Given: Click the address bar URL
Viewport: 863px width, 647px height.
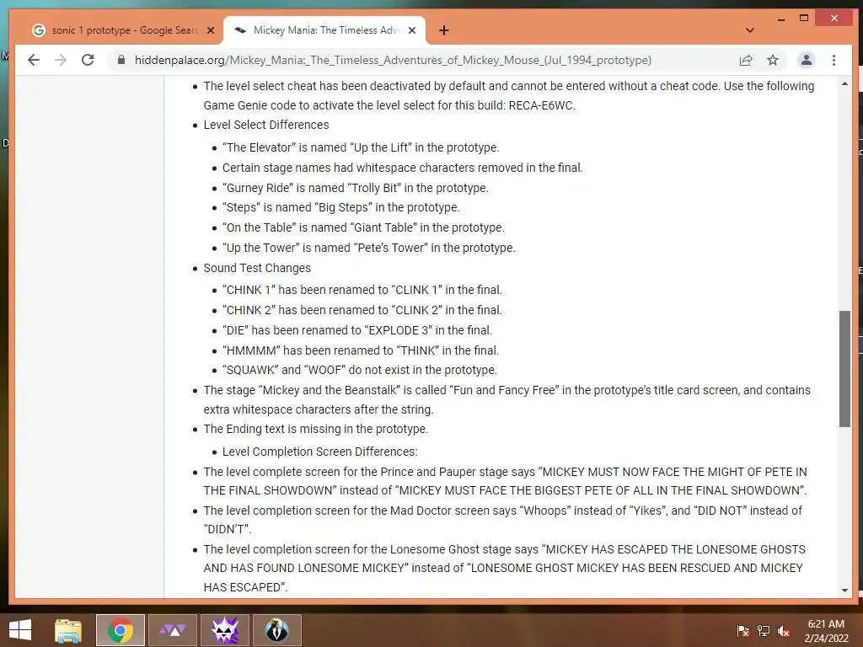Looking at the screenshot, I should pyautogui.click(x=393, y=60).
